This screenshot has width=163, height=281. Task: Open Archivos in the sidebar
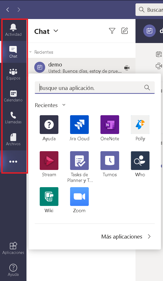[x=13, y=139]
